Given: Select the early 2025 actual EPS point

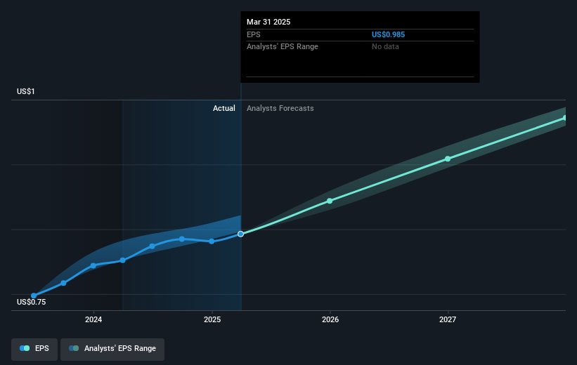Looking at the screenshot, I should click(212, 241).
